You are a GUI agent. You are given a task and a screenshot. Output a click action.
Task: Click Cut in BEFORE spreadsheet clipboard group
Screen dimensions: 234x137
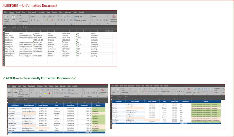(x=19, y=16)
